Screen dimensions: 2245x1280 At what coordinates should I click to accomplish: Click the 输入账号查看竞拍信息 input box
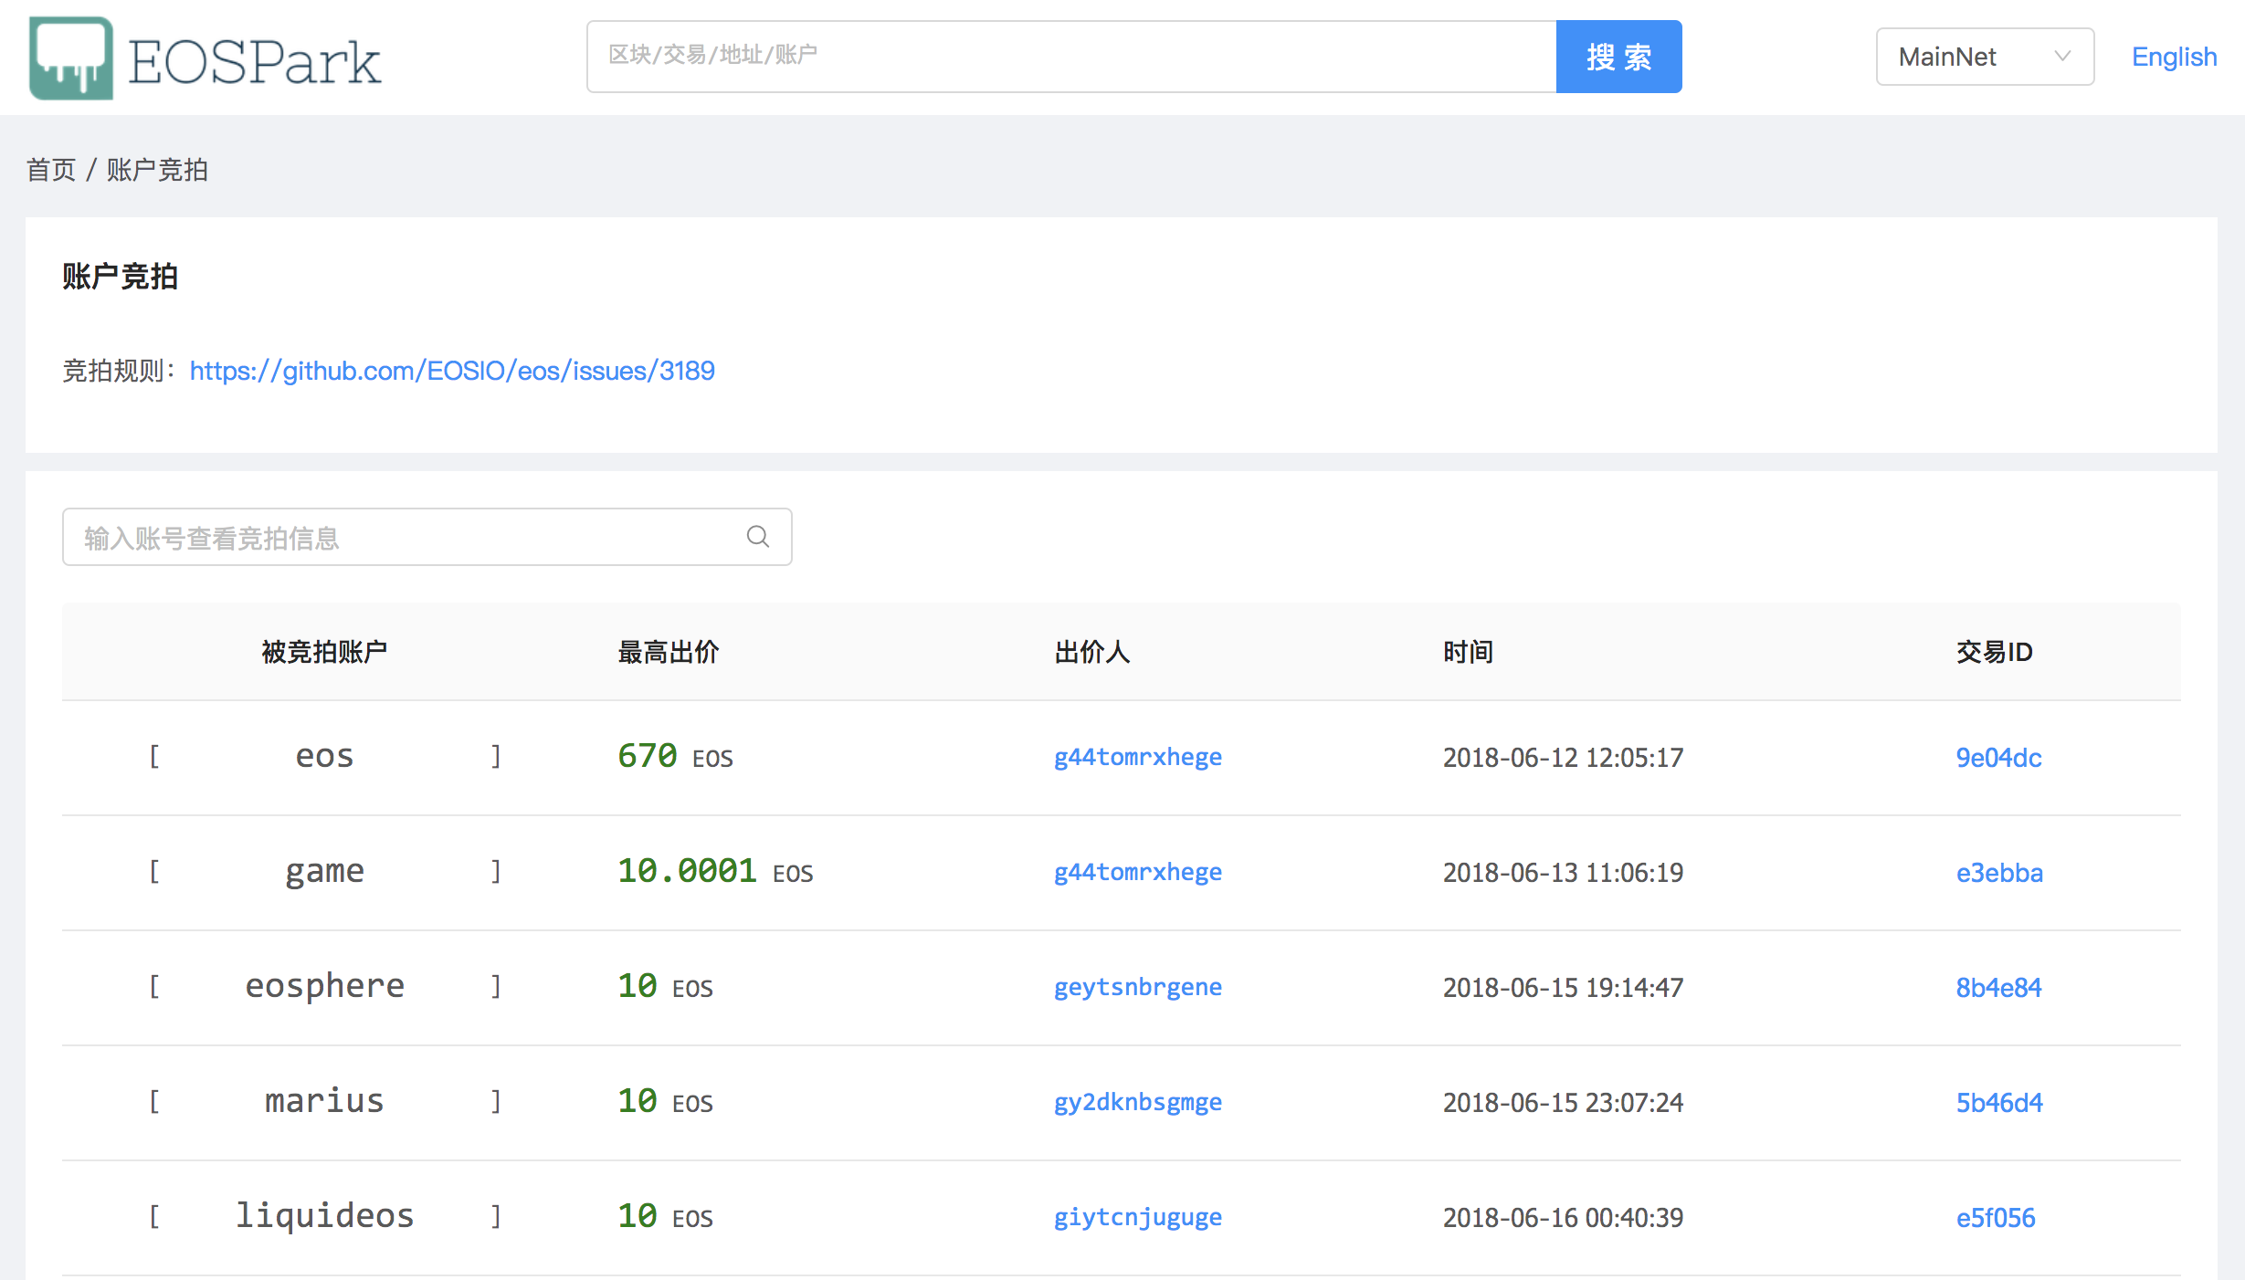pyautogui.click(x=427, y=537)
